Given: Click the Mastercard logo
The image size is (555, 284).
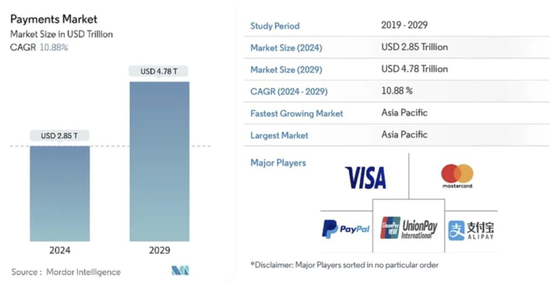Looking at the screenshot, I should (457, 176).
